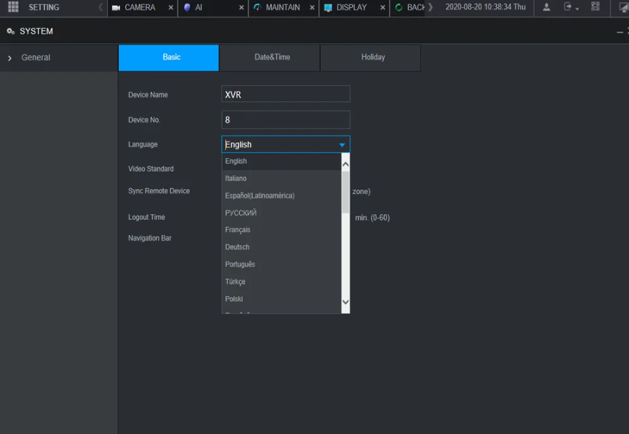Open the Holiday tab
Screen dimensions: 629x434
tap(370, 57)
